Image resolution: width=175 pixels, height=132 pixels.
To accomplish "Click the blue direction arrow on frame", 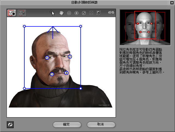I will 53,33.
